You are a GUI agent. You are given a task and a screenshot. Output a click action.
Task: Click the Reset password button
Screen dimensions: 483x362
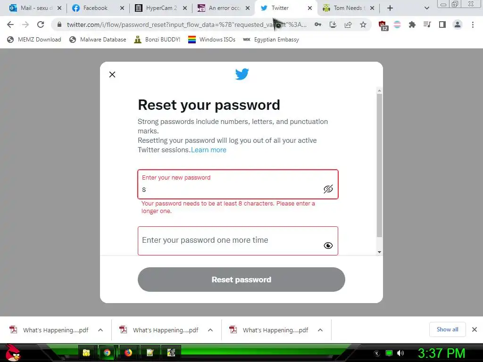[x=241, y=280]
